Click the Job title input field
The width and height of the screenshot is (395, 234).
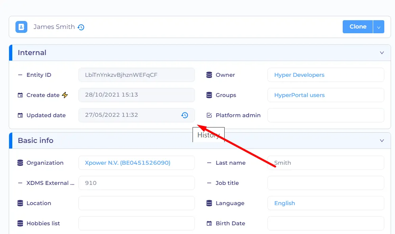click(x=326, y=183)
